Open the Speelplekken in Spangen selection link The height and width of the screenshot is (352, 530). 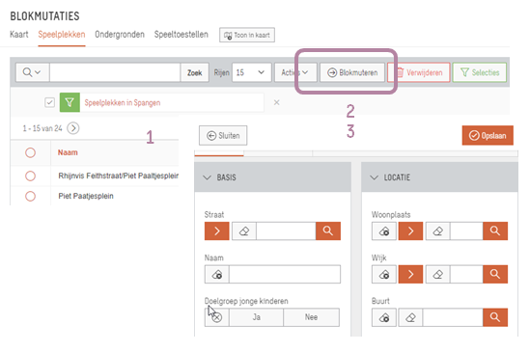pyautogui.click(x=123, y=102)
